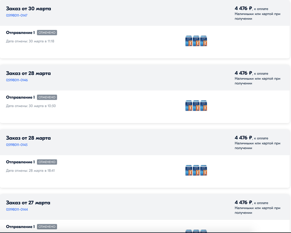Select the 'Заказ от 30 марта' heading
Image resolution: width=291 pixels, height=233 pixels.
(x=28, y=9)
